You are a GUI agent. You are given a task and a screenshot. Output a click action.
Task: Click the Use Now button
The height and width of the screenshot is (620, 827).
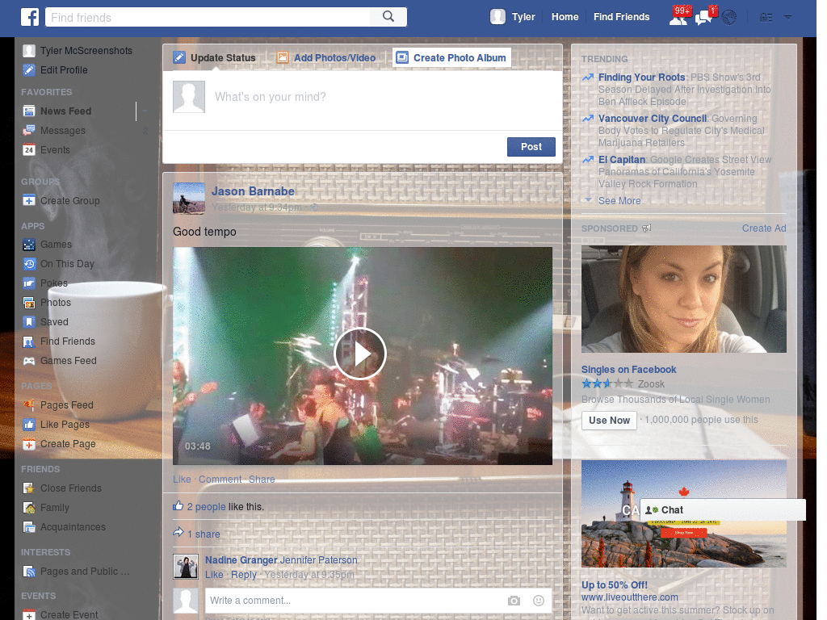tap(609, 420)
